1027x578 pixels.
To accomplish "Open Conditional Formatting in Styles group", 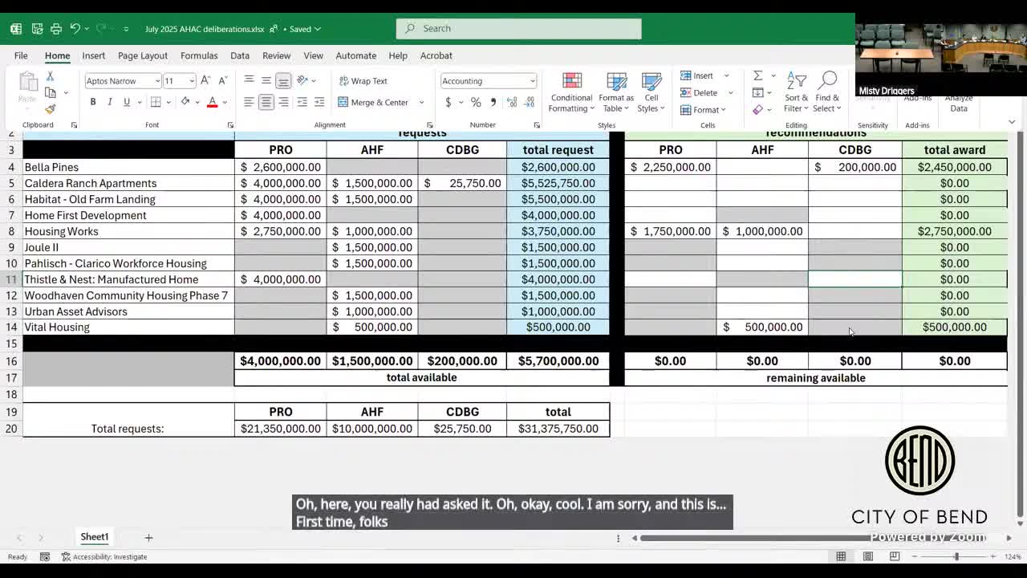I will pyautogui.click(x=571, y=93).
